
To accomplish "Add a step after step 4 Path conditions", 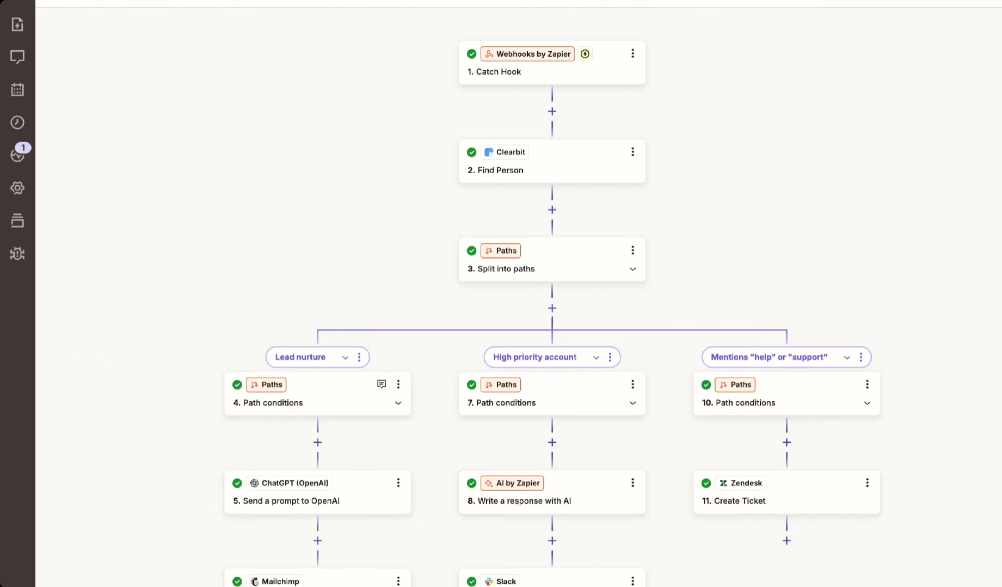I will pos(318,443).
